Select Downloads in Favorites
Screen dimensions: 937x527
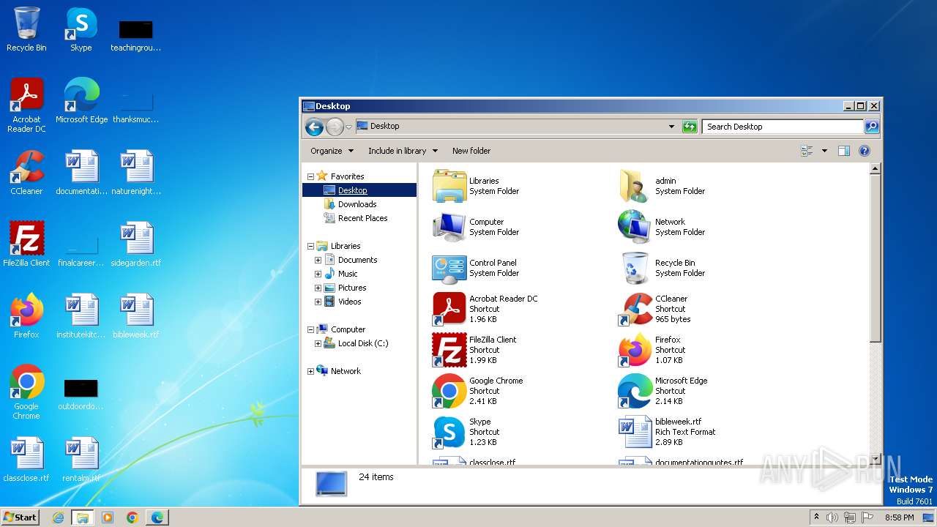click(x=351, y=204)
